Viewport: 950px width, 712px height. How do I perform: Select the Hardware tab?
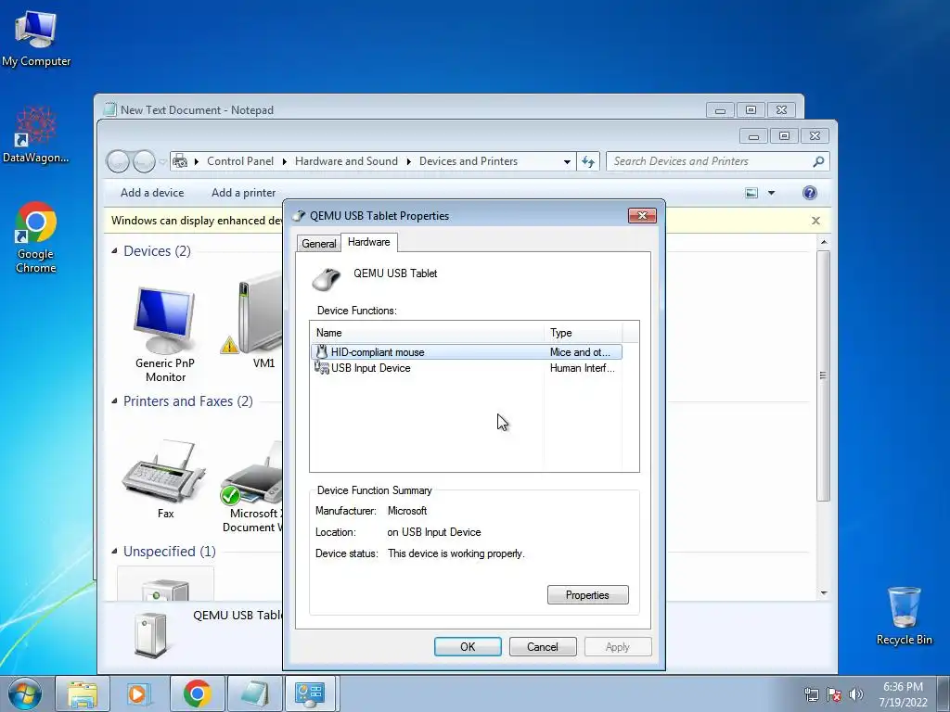[x=369, y=242]
